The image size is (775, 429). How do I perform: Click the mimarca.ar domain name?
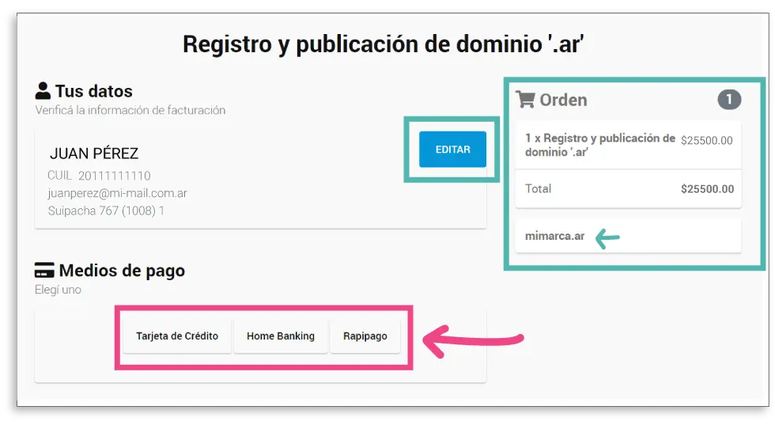pos(555,236)
